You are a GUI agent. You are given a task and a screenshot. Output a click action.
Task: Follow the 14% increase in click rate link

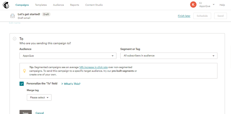pyautogui.click(x=93, y=67)
